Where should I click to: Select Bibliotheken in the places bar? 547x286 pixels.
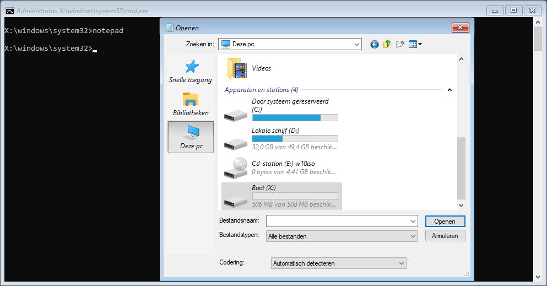(x=191, y=104)
